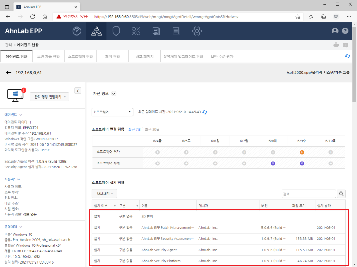Click the software deletion marker on 6/8
Image resolution: width=357 pixels, height=267 pixels.
[x=273, y=163]
